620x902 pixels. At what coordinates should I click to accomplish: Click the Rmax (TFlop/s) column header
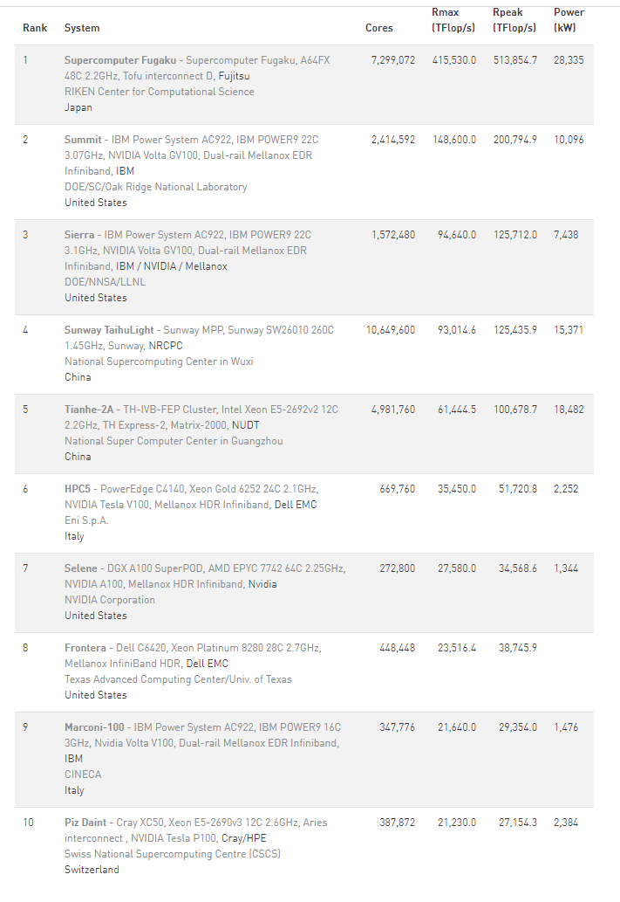[453, 20]
